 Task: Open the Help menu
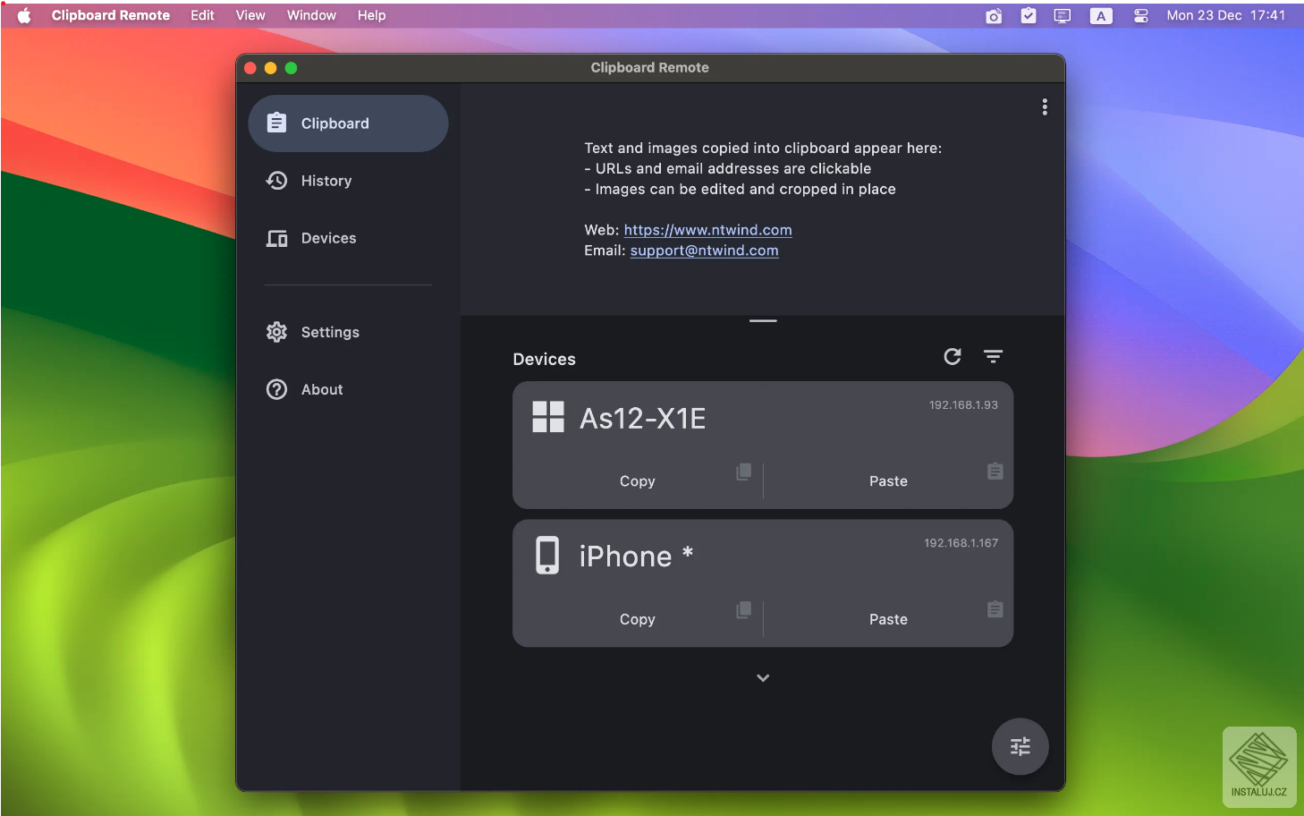point(371,15)
